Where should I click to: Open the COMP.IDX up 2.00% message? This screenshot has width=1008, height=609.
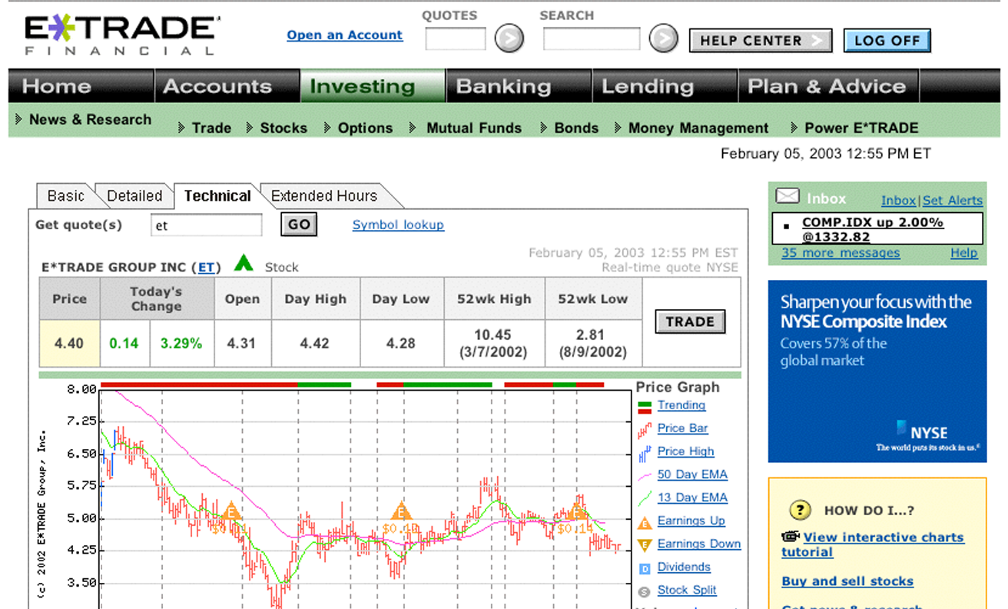point(873,229)
